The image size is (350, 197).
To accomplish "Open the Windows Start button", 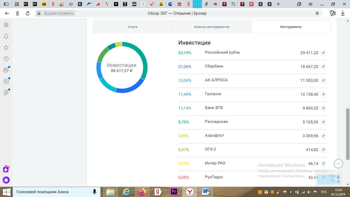I will coord(6,192).
